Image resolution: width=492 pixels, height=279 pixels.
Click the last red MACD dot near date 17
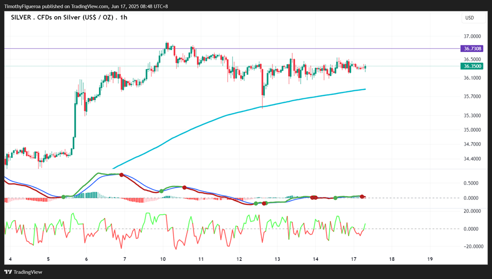(362, 196)
